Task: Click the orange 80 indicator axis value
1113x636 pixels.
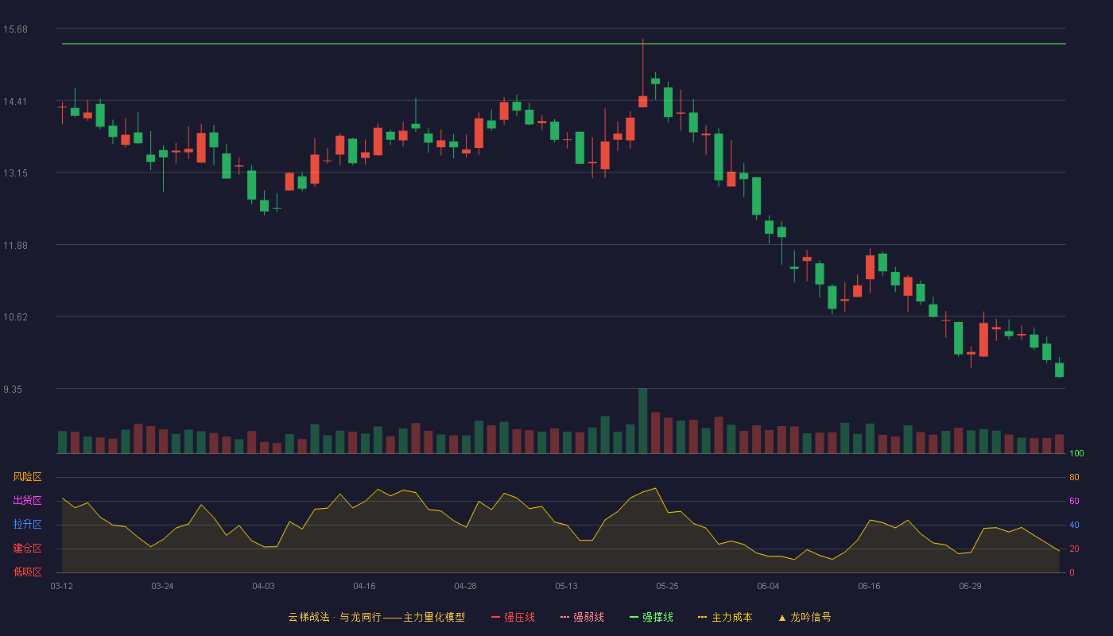Action: coord(1074,477)
